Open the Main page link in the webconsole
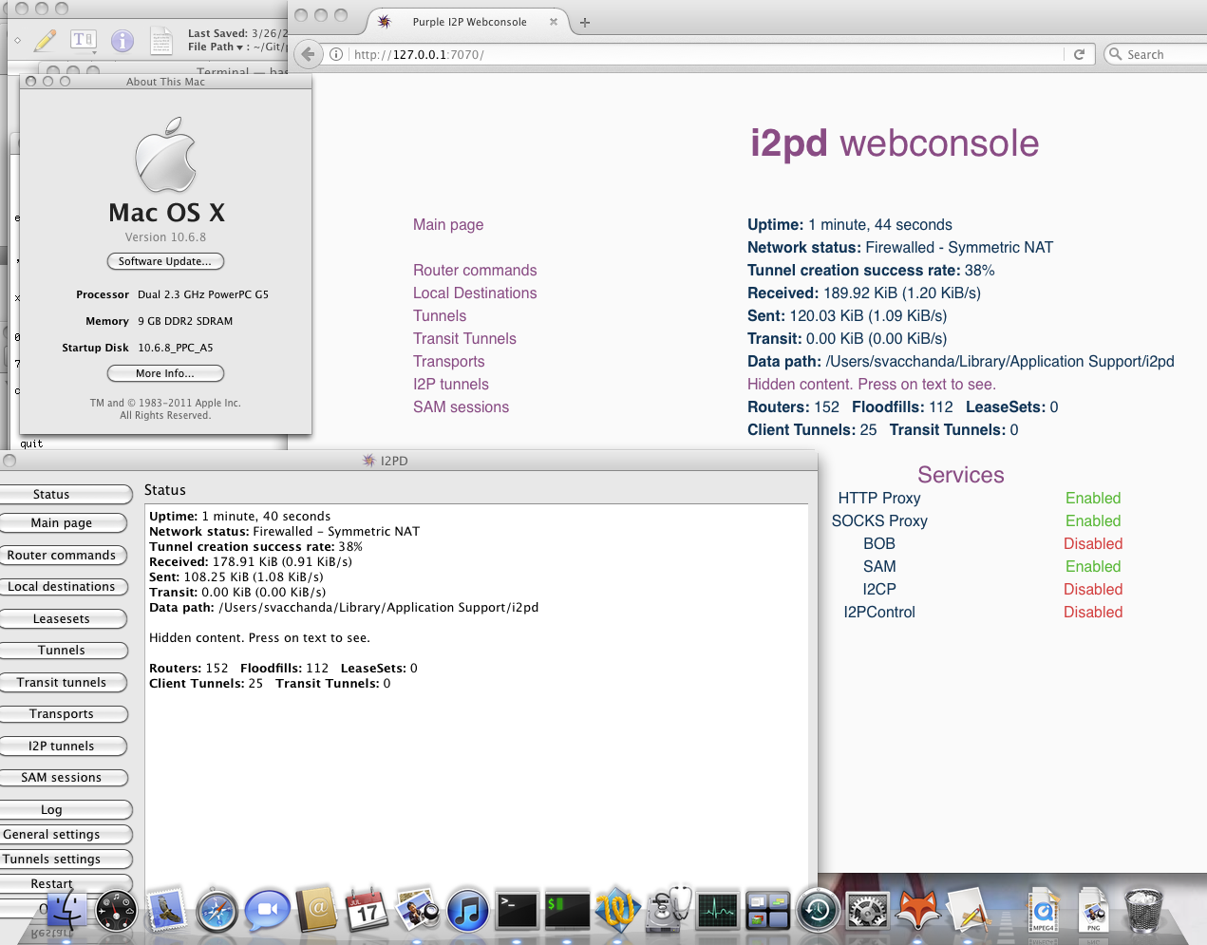The width and height of the screenshot is (1207, 945). 448,224
